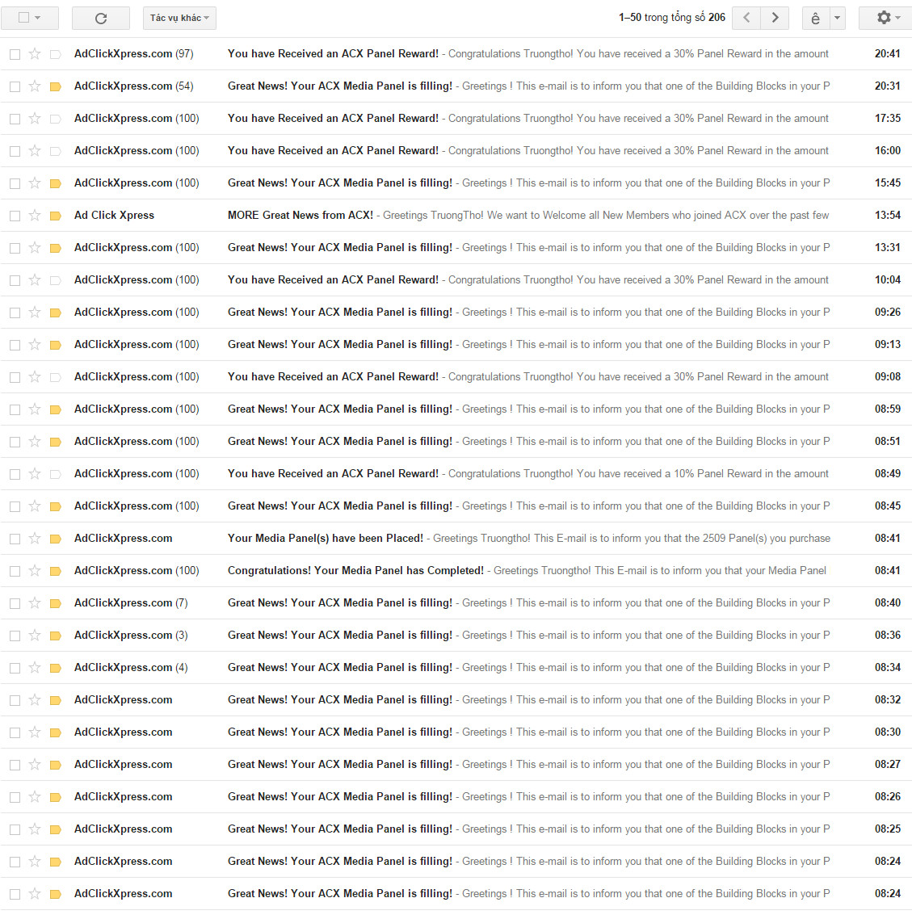
Task: Toggle importance marker on the 08:45 email
Action: click(56, 506)
